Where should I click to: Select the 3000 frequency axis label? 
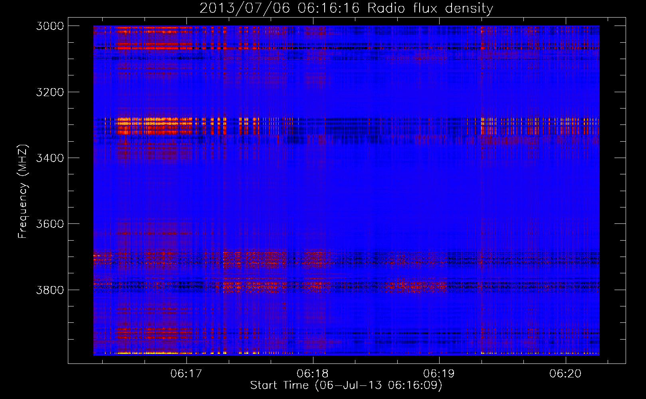(50, 26)
